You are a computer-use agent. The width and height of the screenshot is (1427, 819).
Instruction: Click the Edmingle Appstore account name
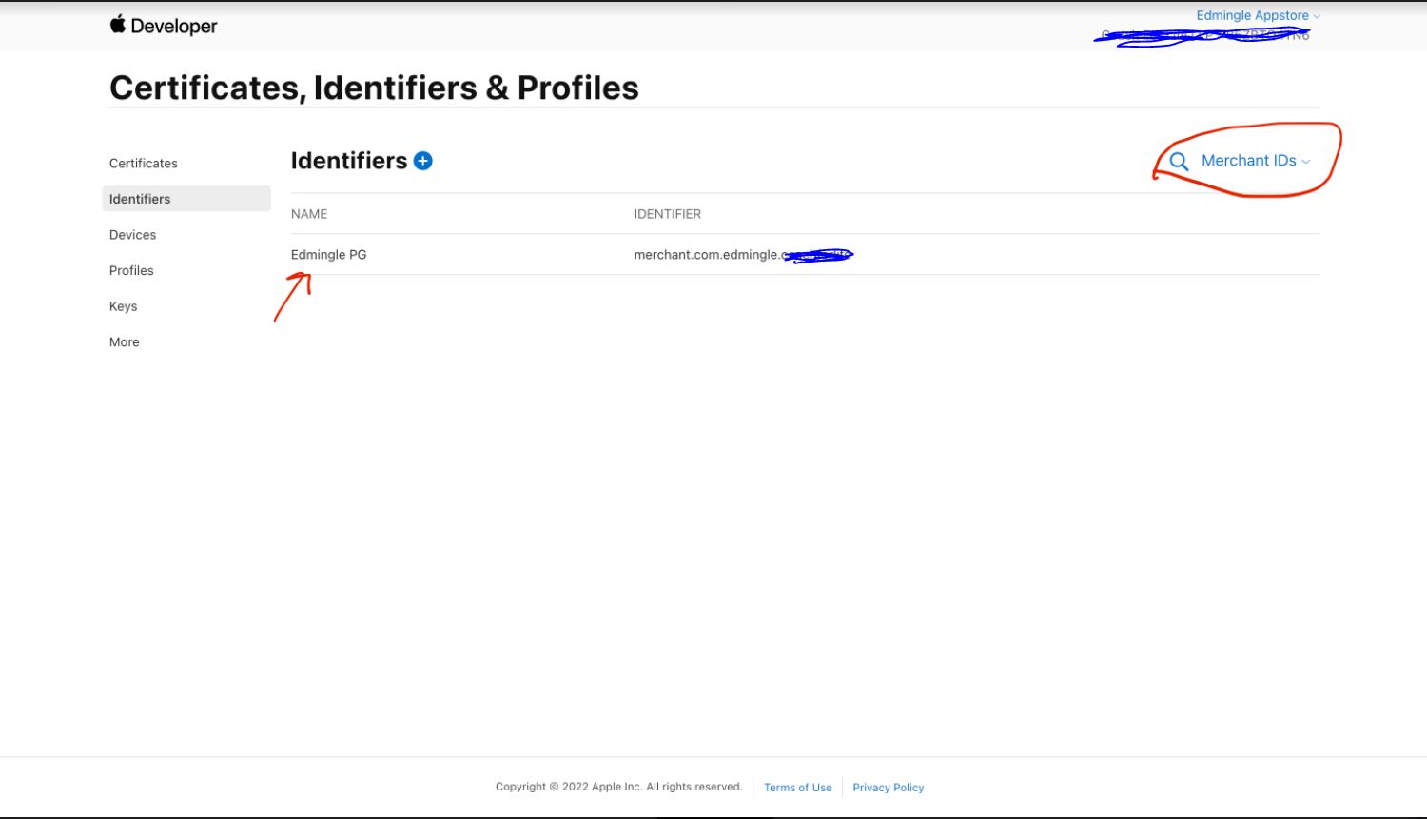[x=1252, y=16]
